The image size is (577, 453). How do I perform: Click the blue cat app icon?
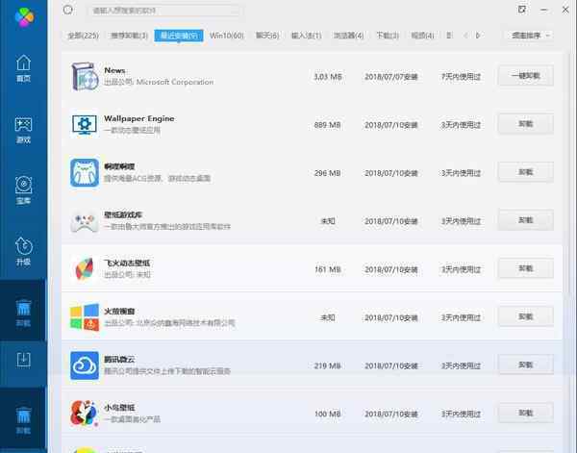85,172
